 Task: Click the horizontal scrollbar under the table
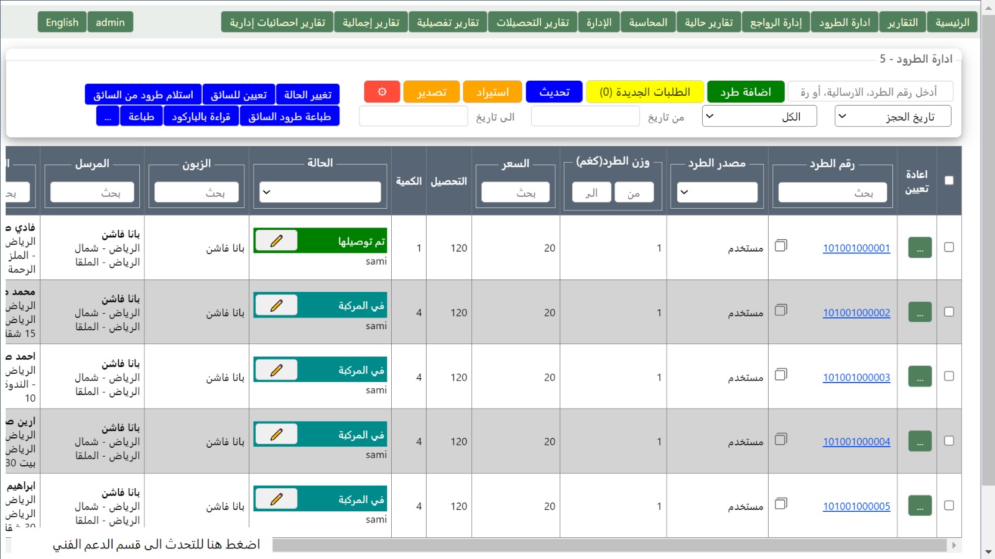[609, 545]
